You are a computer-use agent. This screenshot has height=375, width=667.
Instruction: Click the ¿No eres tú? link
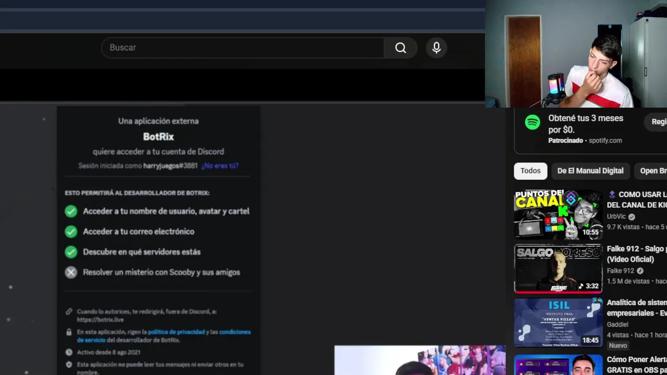coord(220,166)
